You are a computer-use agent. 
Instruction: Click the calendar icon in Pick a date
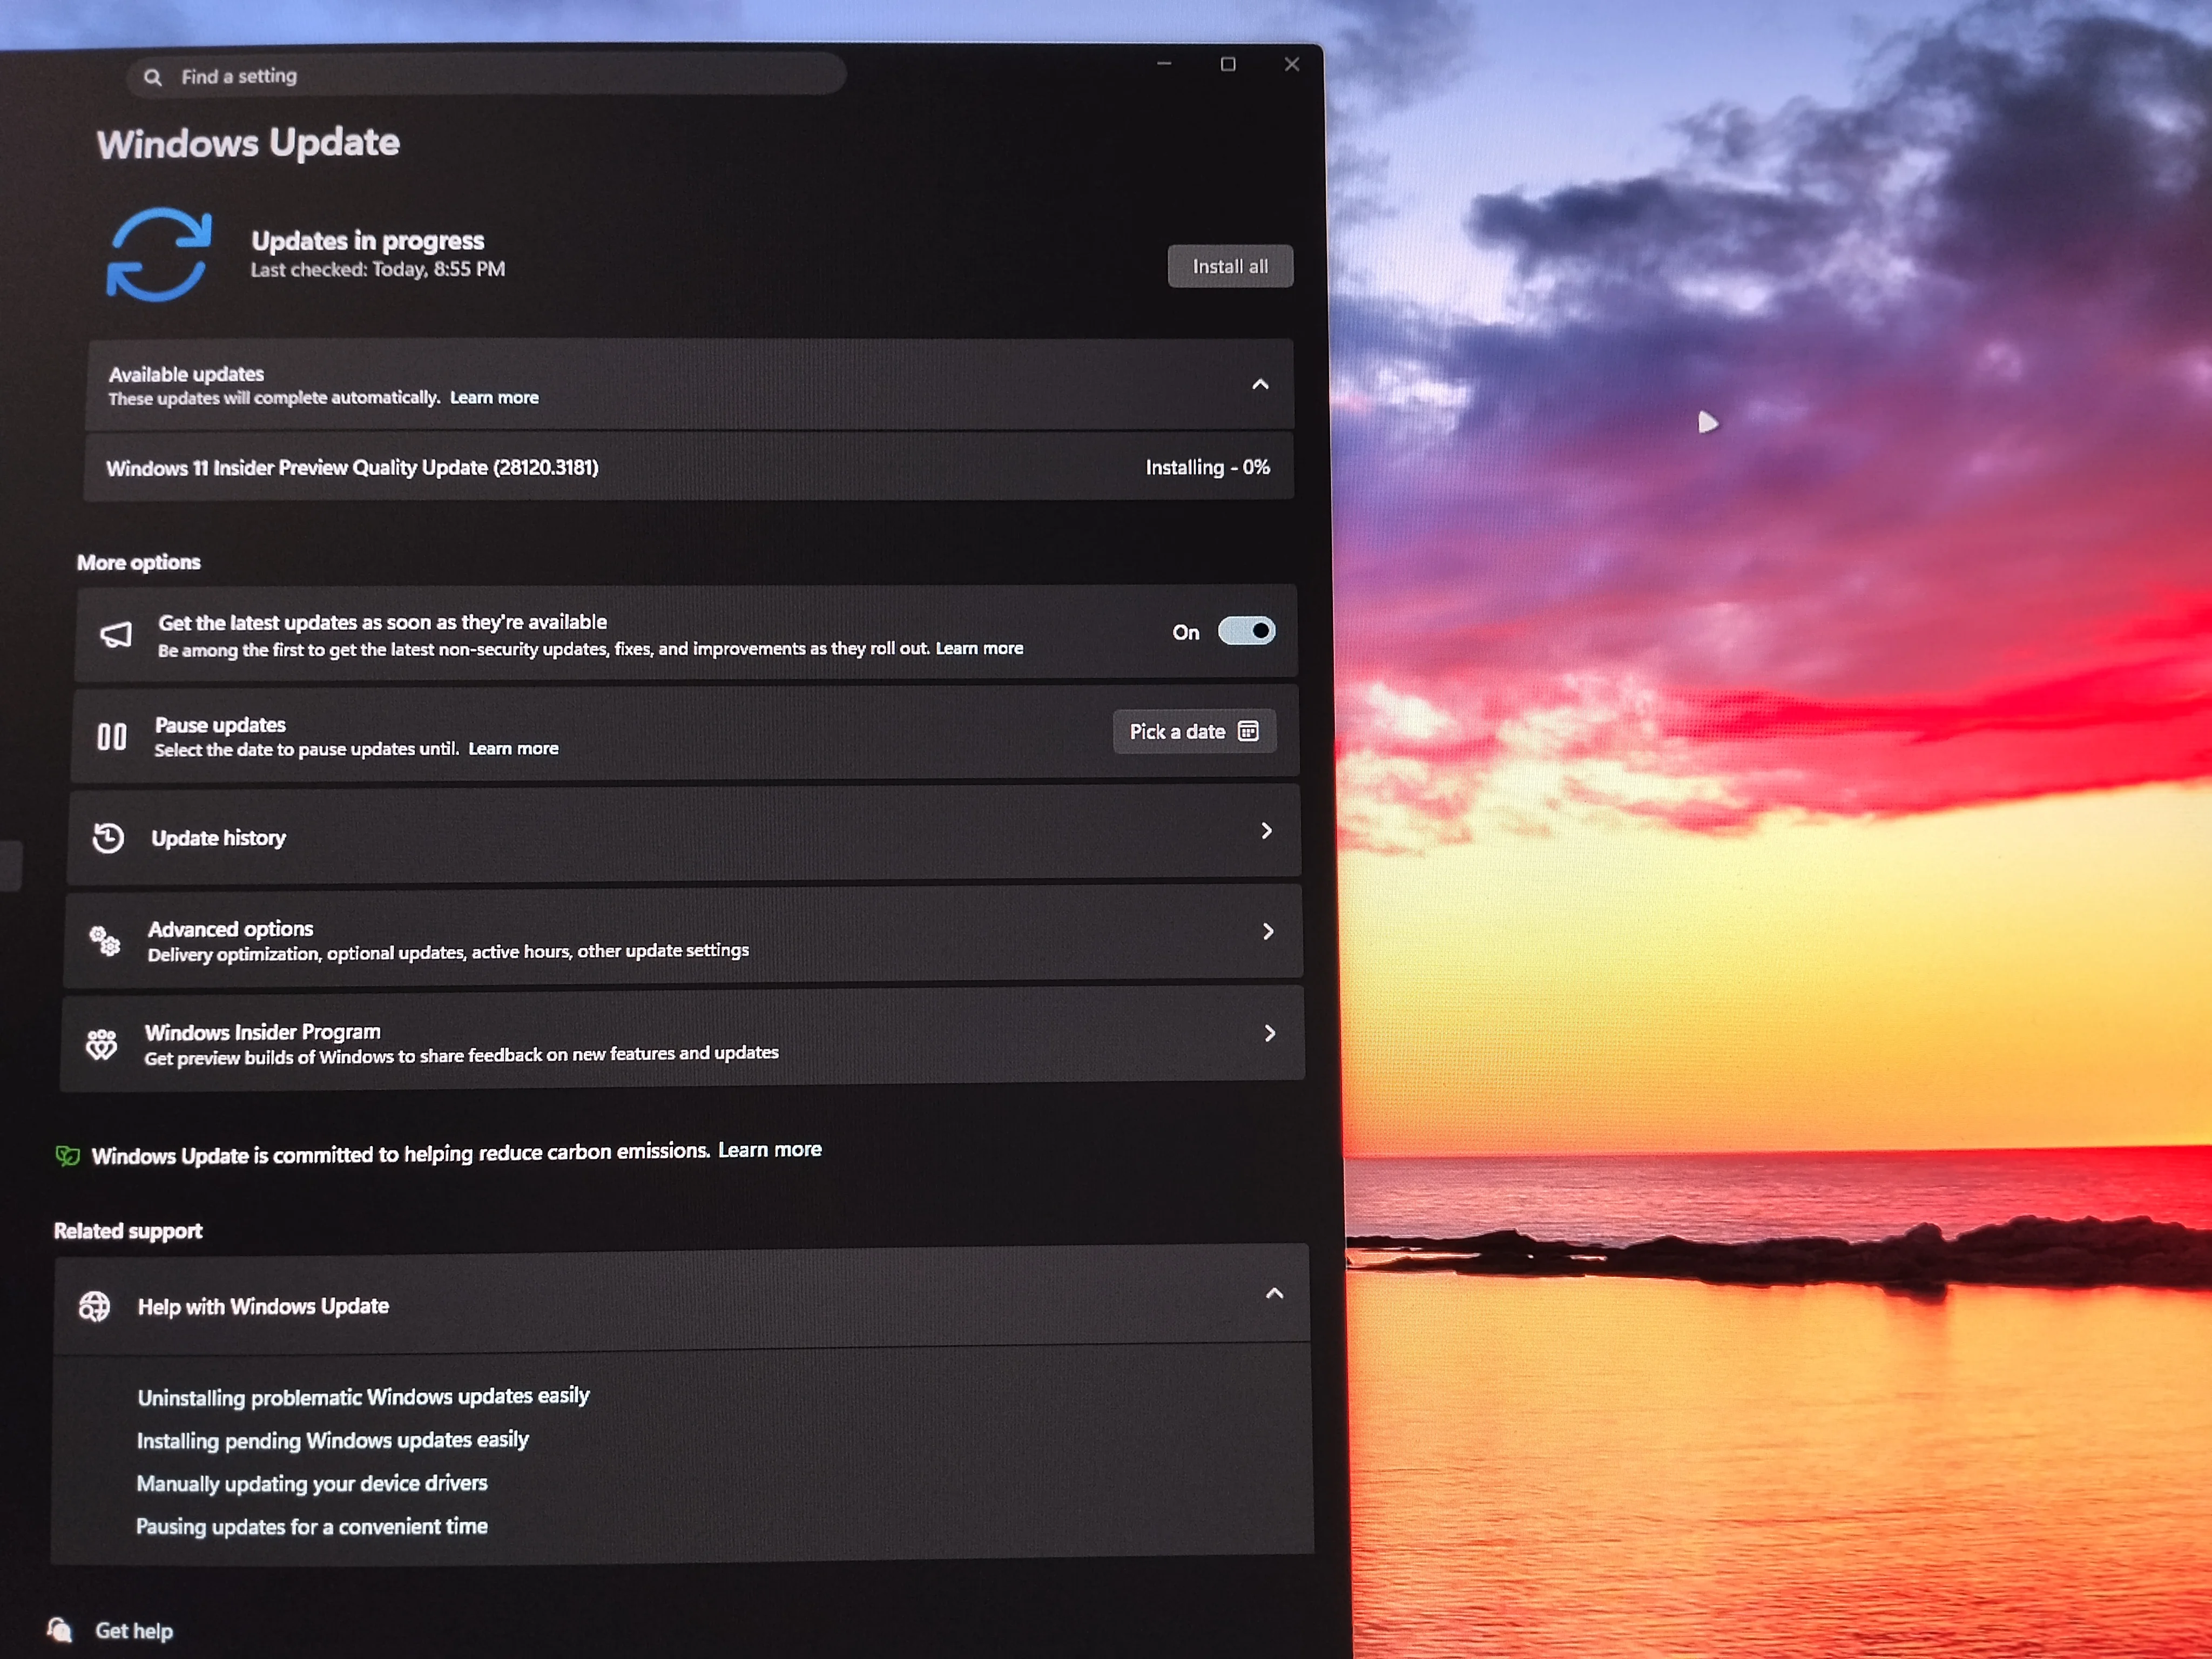click(1248, 731)
